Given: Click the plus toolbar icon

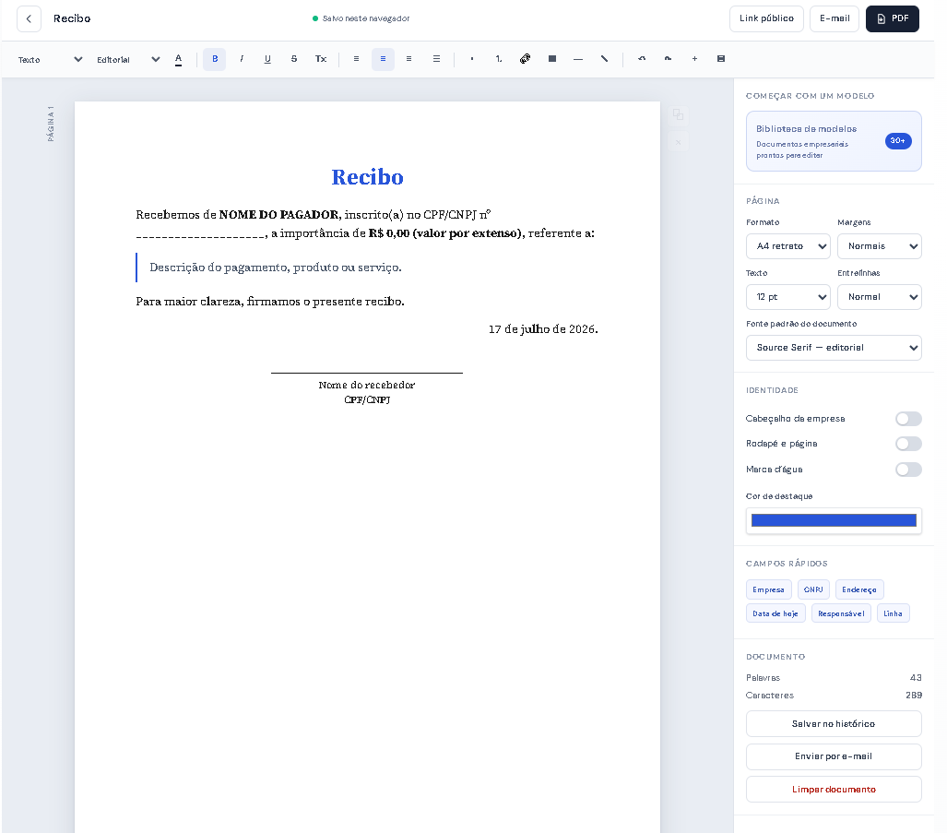Looking at the screenshot, I should 694,59.
